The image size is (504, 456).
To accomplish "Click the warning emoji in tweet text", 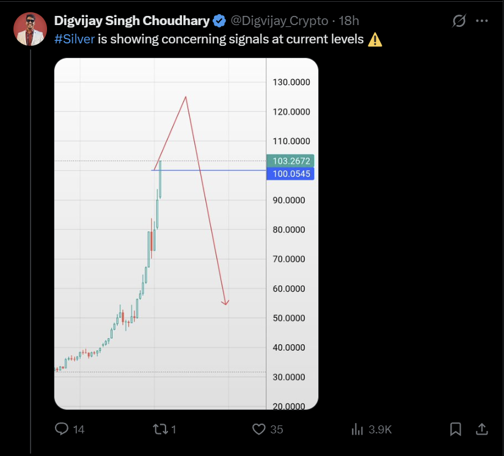I will (x=374, y=40).
